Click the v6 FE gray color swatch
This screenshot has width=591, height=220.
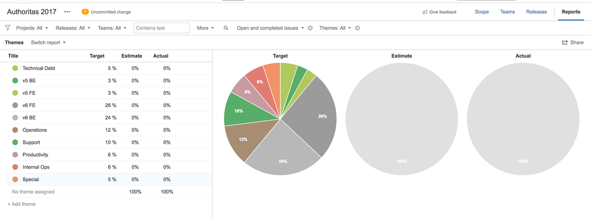coord(15,105)
